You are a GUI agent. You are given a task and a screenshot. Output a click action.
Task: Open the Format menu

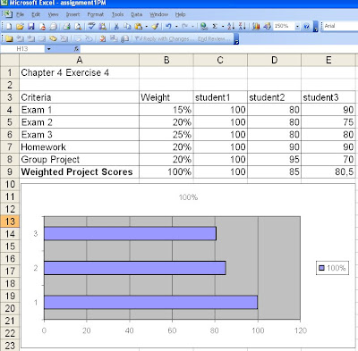pos(96,14)
